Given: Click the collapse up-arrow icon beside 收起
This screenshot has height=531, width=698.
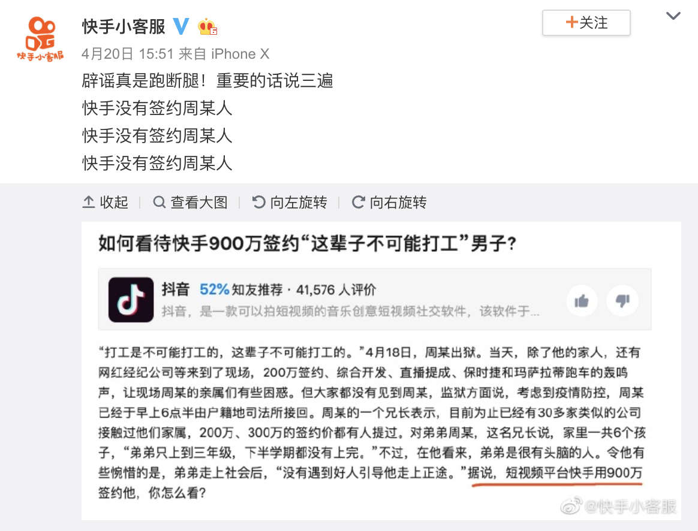Looking at the screenshot, I should (89, 203).
